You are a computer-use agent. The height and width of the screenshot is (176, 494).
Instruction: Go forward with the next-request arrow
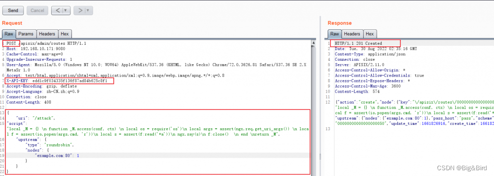(x=80, y=11)
